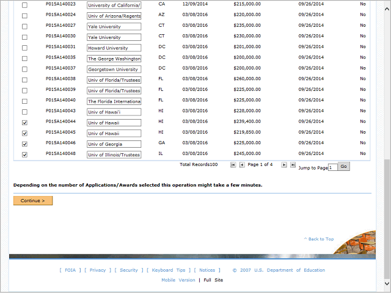391x293 pixels.
Task: Click the vertical scrollbar thumb
Action: (x=387, y=219)
